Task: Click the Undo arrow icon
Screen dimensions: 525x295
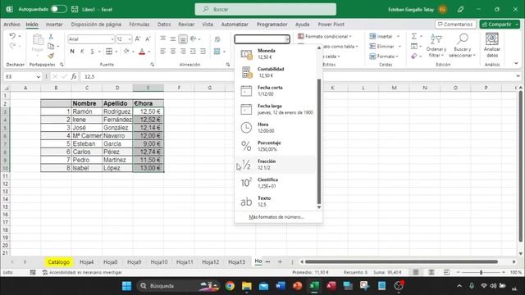Action: coord(12,36)
